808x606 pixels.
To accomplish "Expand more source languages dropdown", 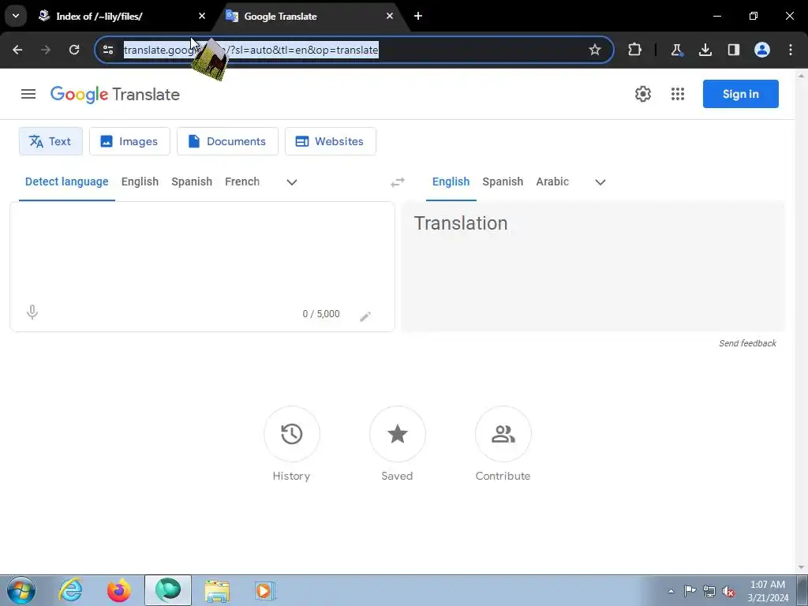I will click(x=292, y=182).
